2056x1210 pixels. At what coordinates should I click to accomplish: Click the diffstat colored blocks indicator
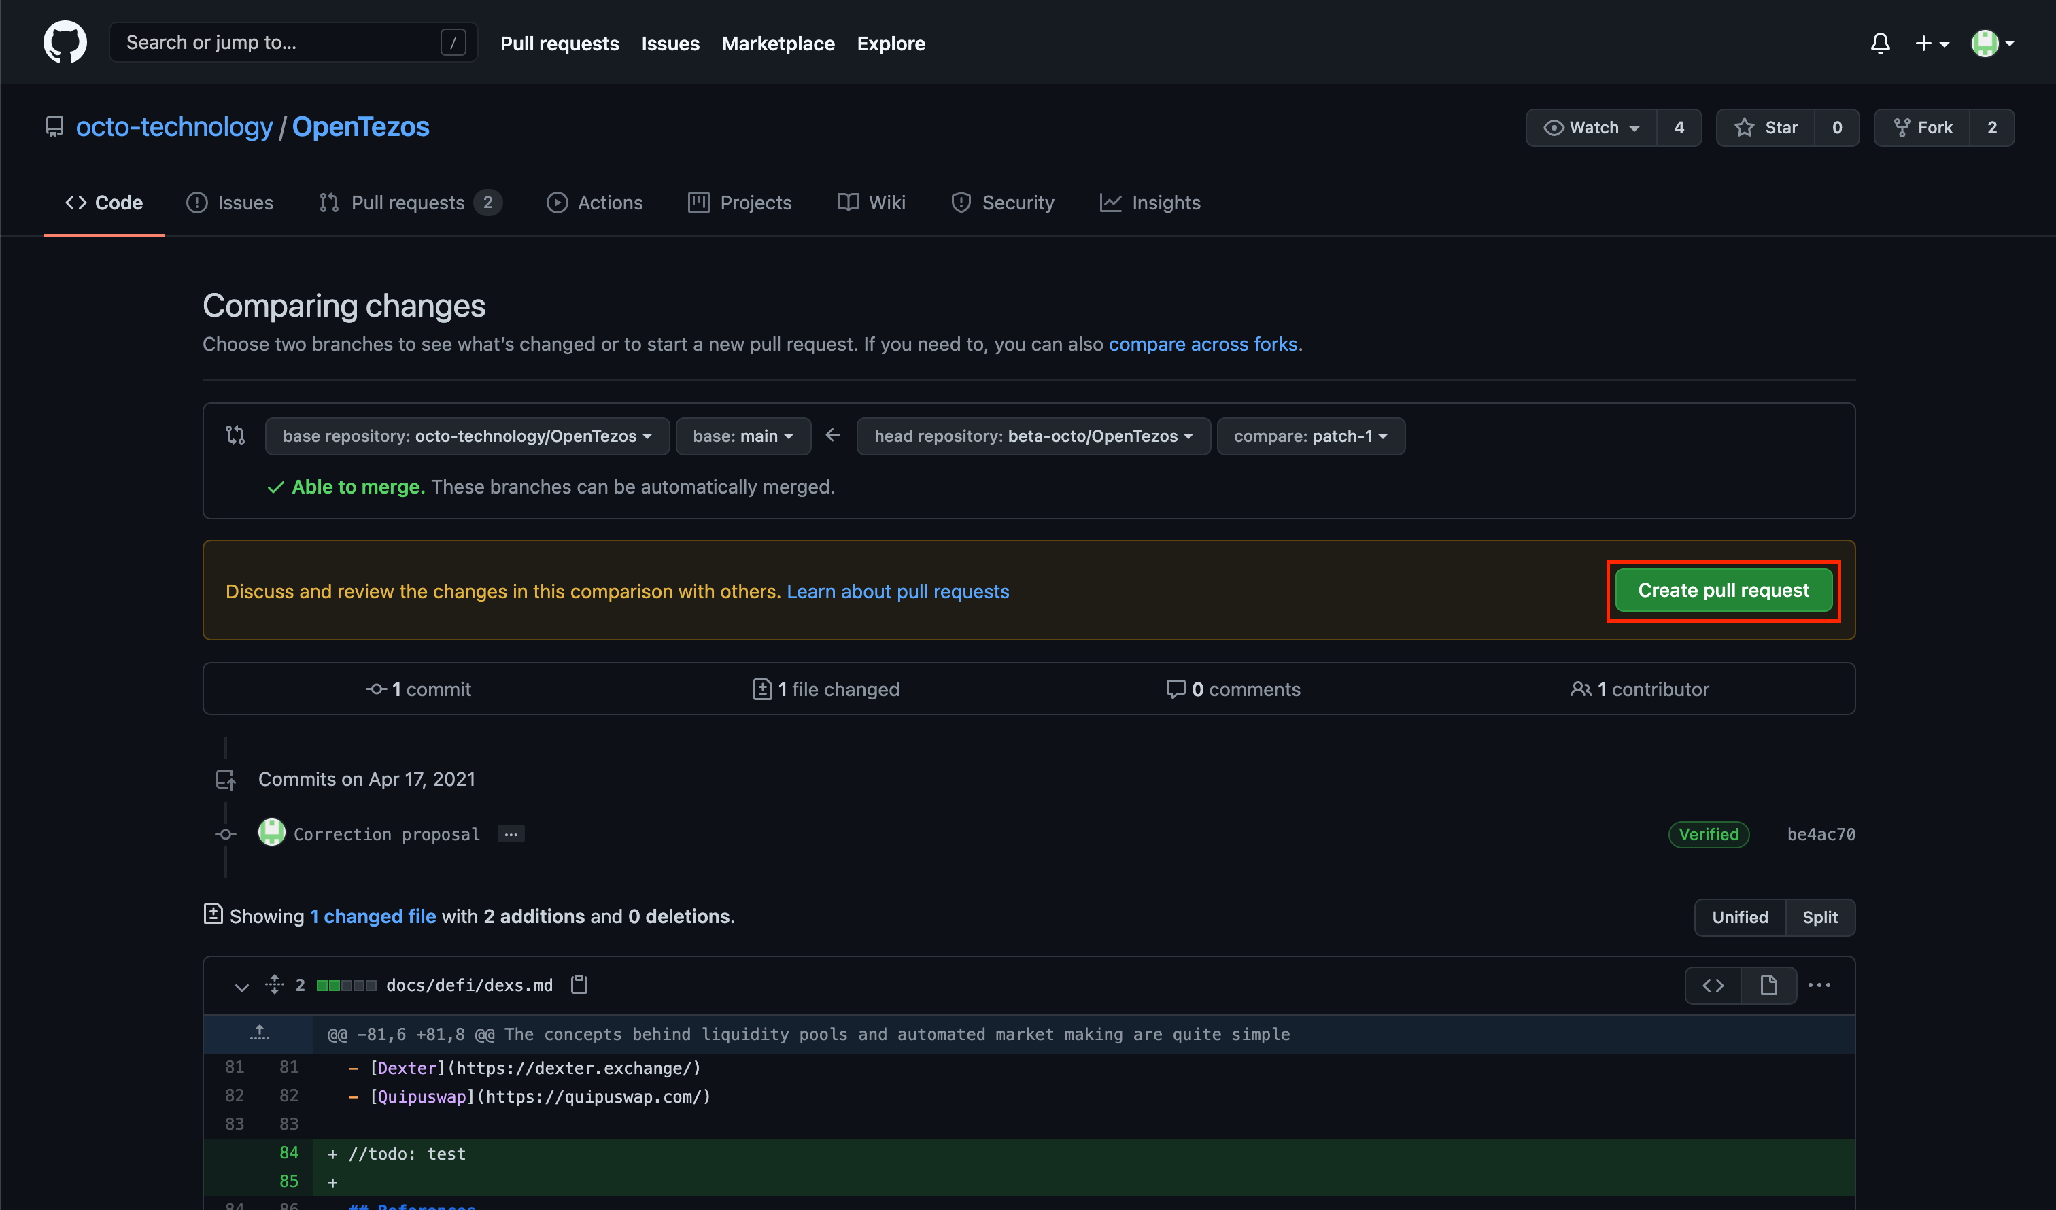[x=346, y=986]
